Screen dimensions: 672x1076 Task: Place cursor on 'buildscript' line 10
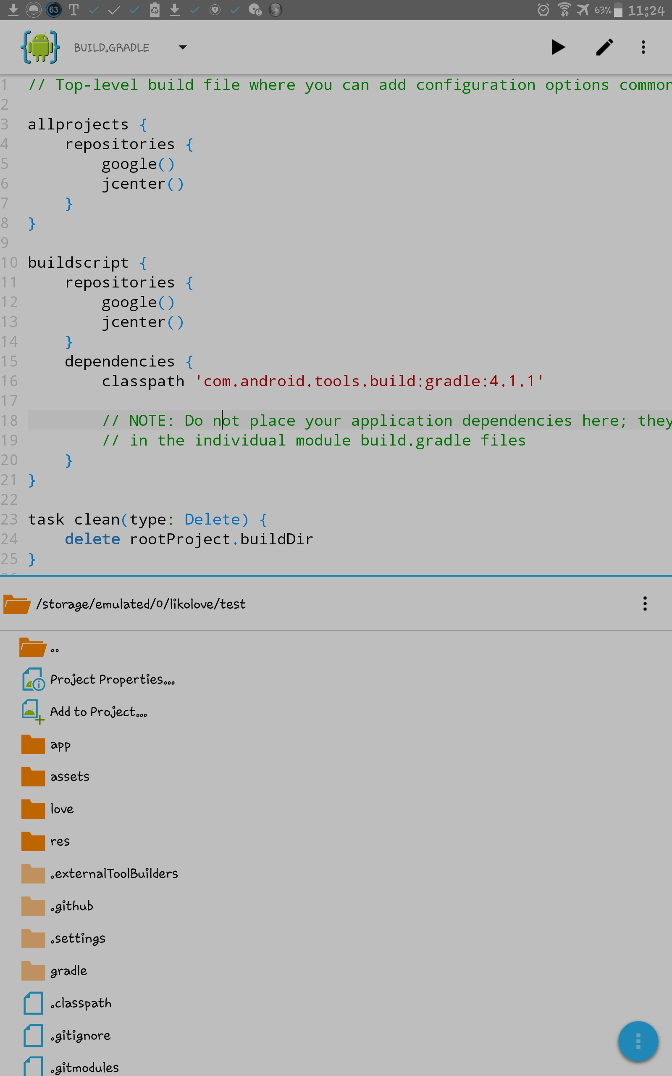[x=78, y=263]
